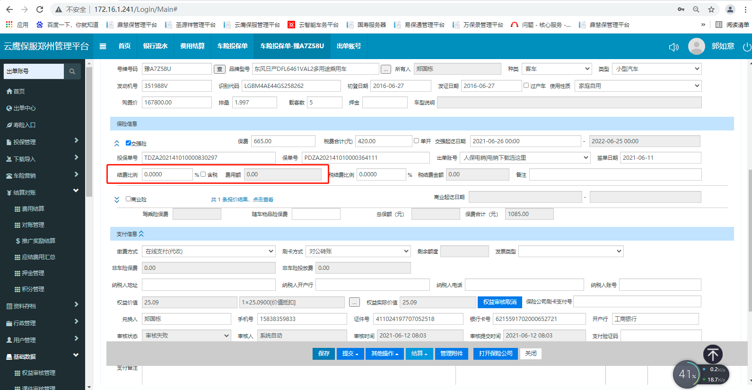Click the power logout icon

(x=747, y=47)
